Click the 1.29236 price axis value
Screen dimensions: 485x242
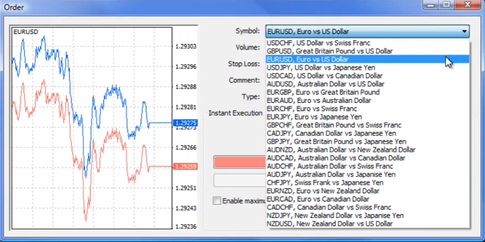click(186, 227)
